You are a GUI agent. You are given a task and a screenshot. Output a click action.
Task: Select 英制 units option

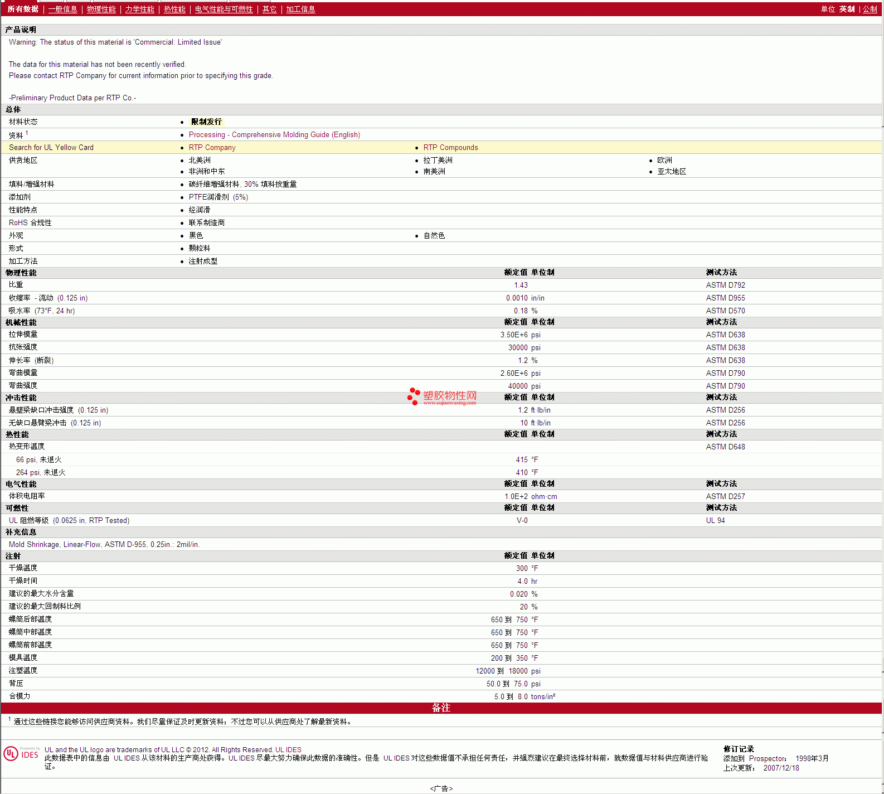(847, 9)
